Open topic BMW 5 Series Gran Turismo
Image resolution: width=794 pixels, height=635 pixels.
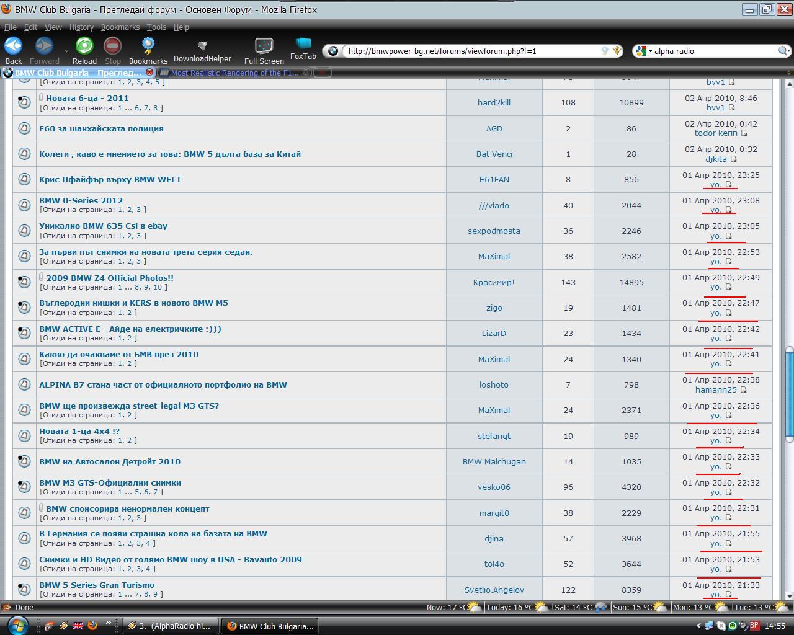(97, 585)
